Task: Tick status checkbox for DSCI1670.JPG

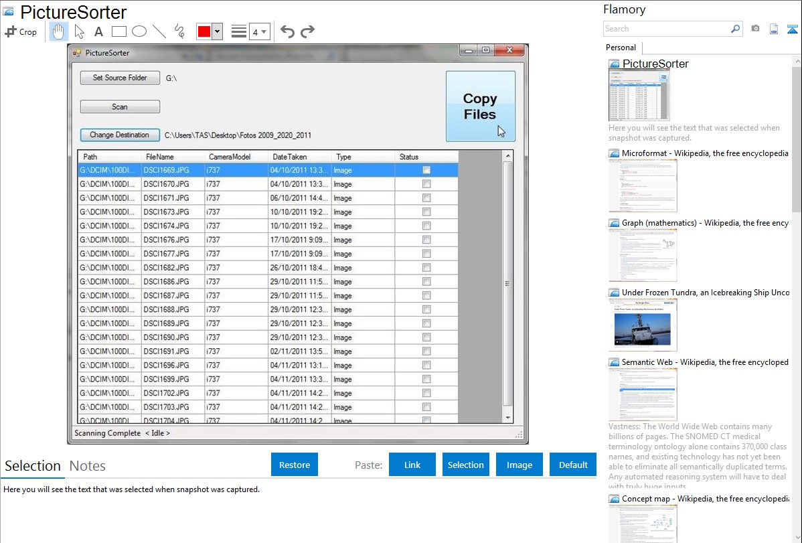Action: tap(426, 183)
